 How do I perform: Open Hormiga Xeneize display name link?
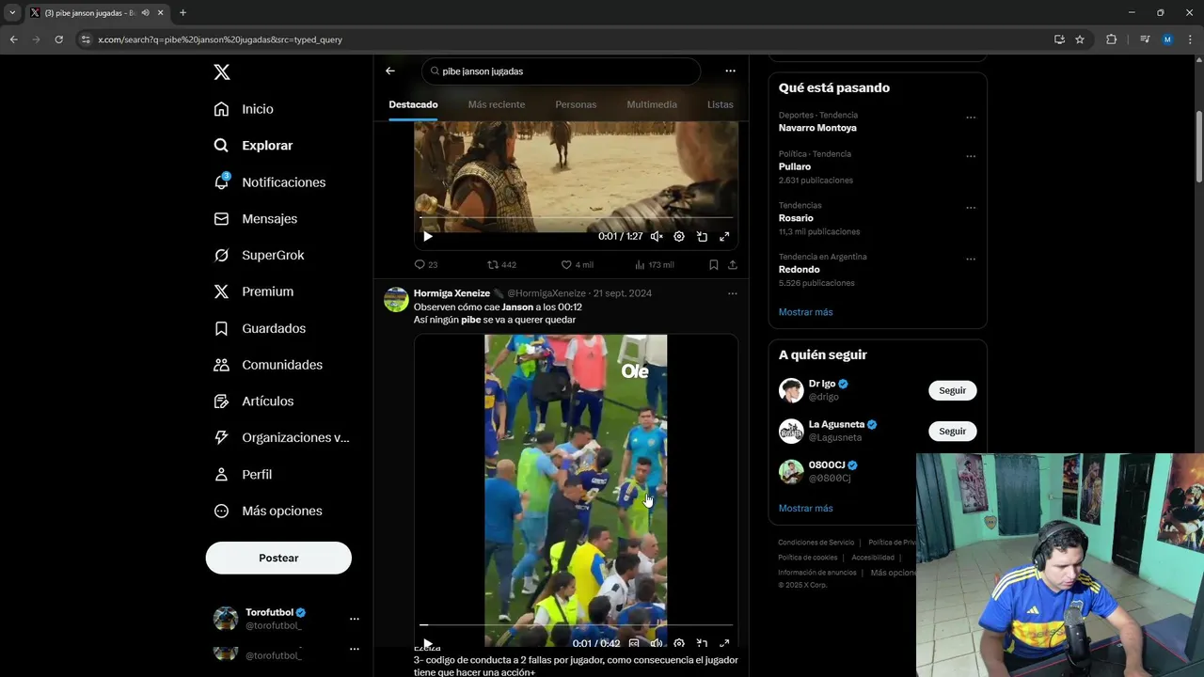click(452, 293)
